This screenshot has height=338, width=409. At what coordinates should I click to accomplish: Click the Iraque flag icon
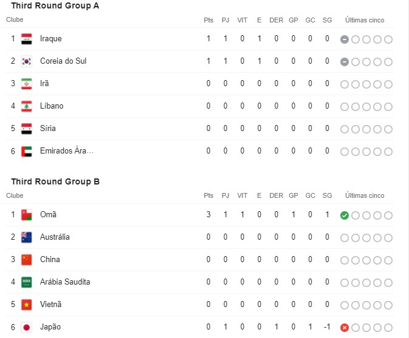pos(26,39)
